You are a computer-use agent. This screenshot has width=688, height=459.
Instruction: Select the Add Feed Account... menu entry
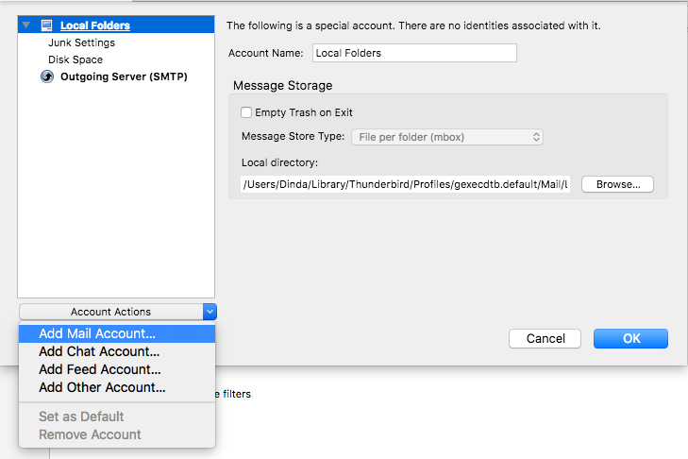pyautogui.click(x=99, y=369)
